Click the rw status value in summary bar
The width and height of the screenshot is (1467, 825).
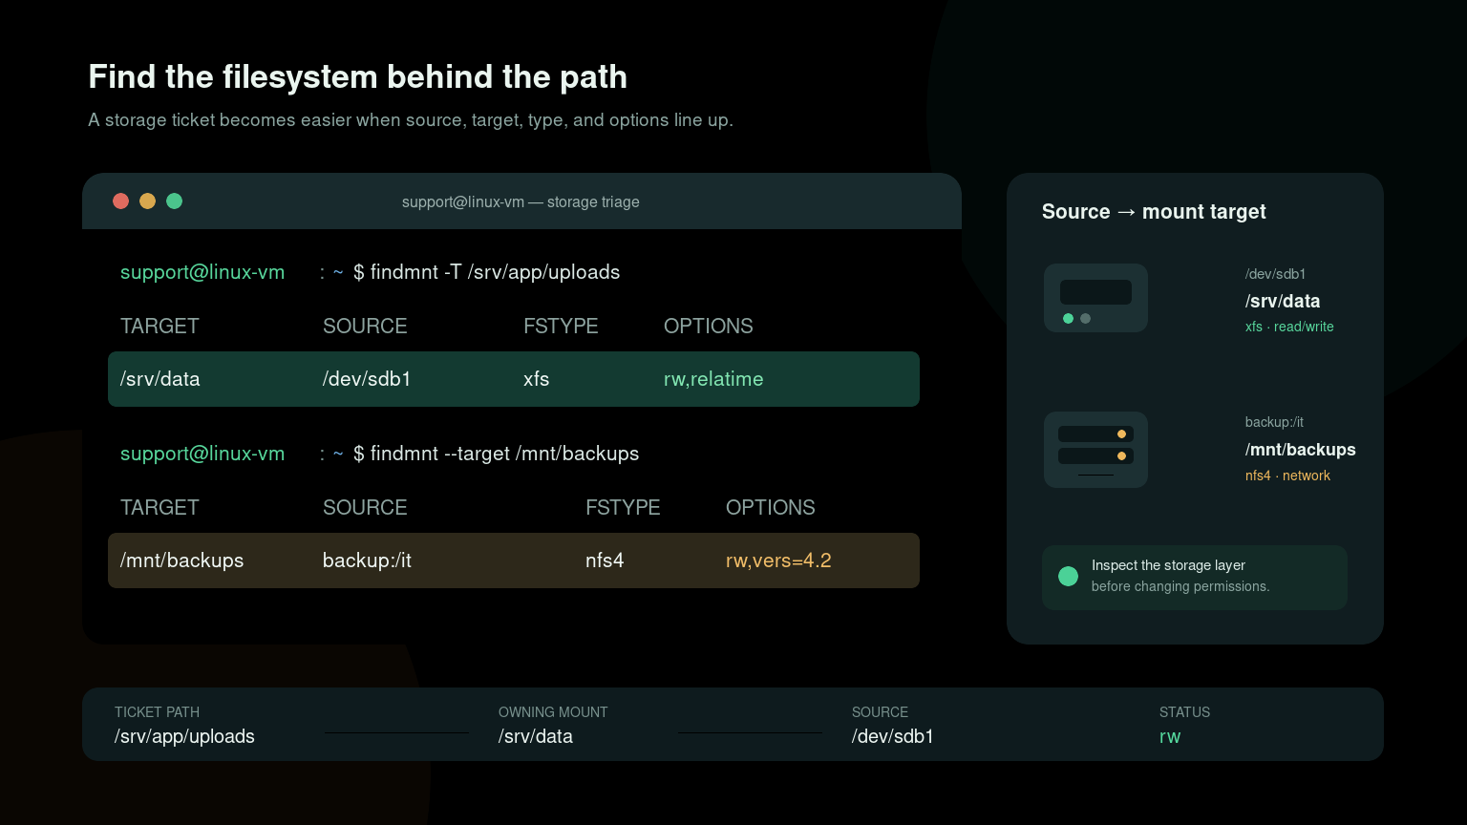click(x=1170, y=736)
